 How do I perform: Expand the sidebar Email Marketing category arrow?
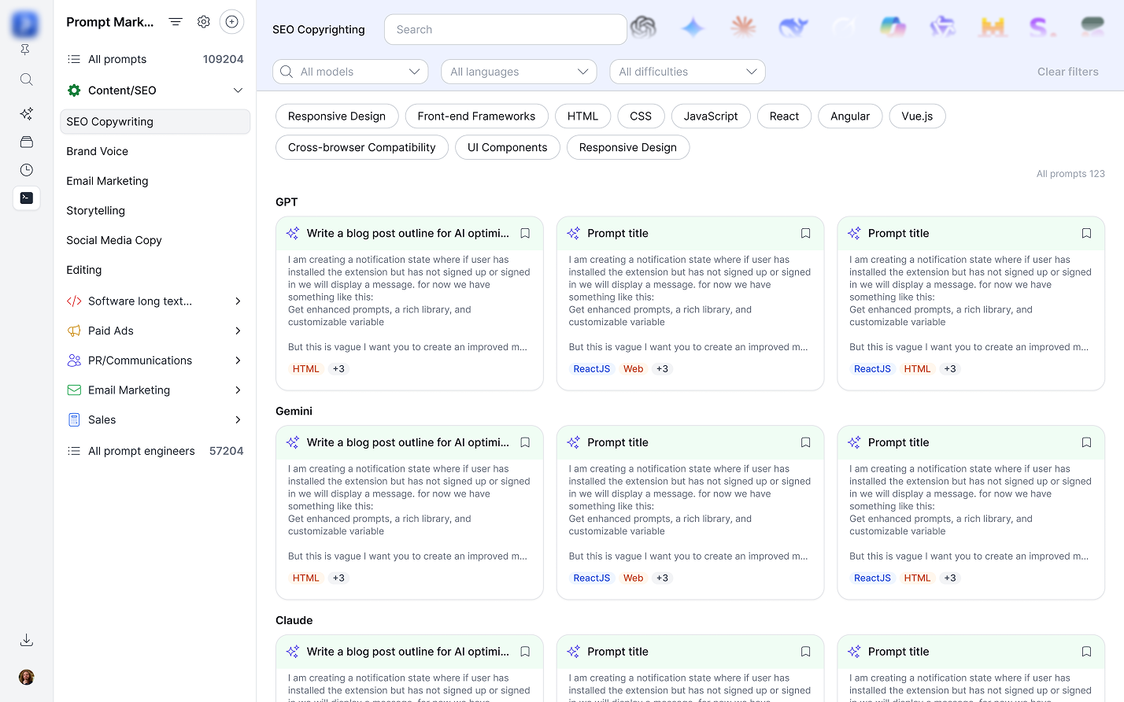(x=238, y=390)
